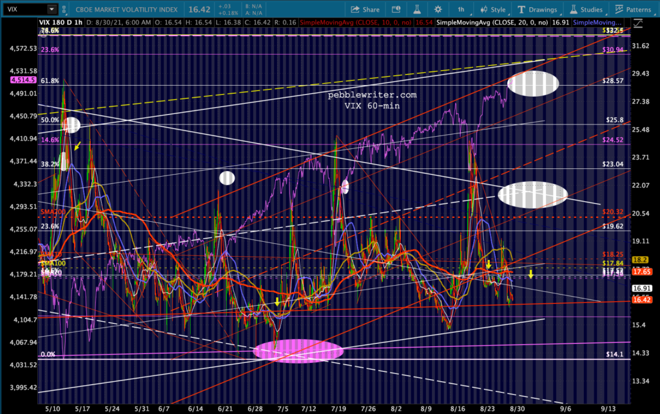Screen dimensions: 660x414
Task: Click the beaker flask icon in the toolbar
Action: (417, 9)
